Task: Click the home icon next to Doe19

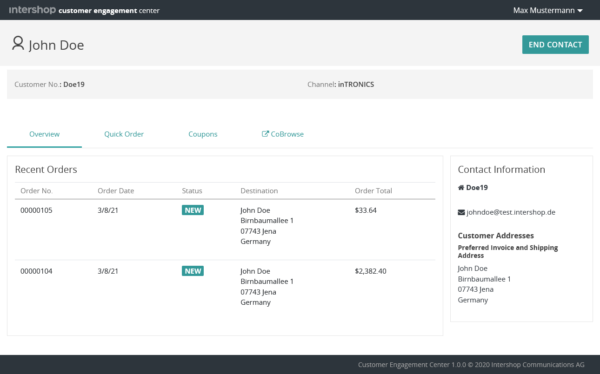Action: click(461, 188)
